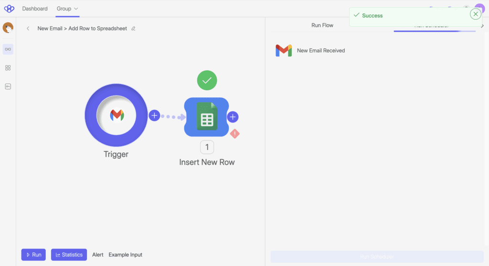Expand the Group dropdown menu
This screenshot has height=266, width=489.
67,9
